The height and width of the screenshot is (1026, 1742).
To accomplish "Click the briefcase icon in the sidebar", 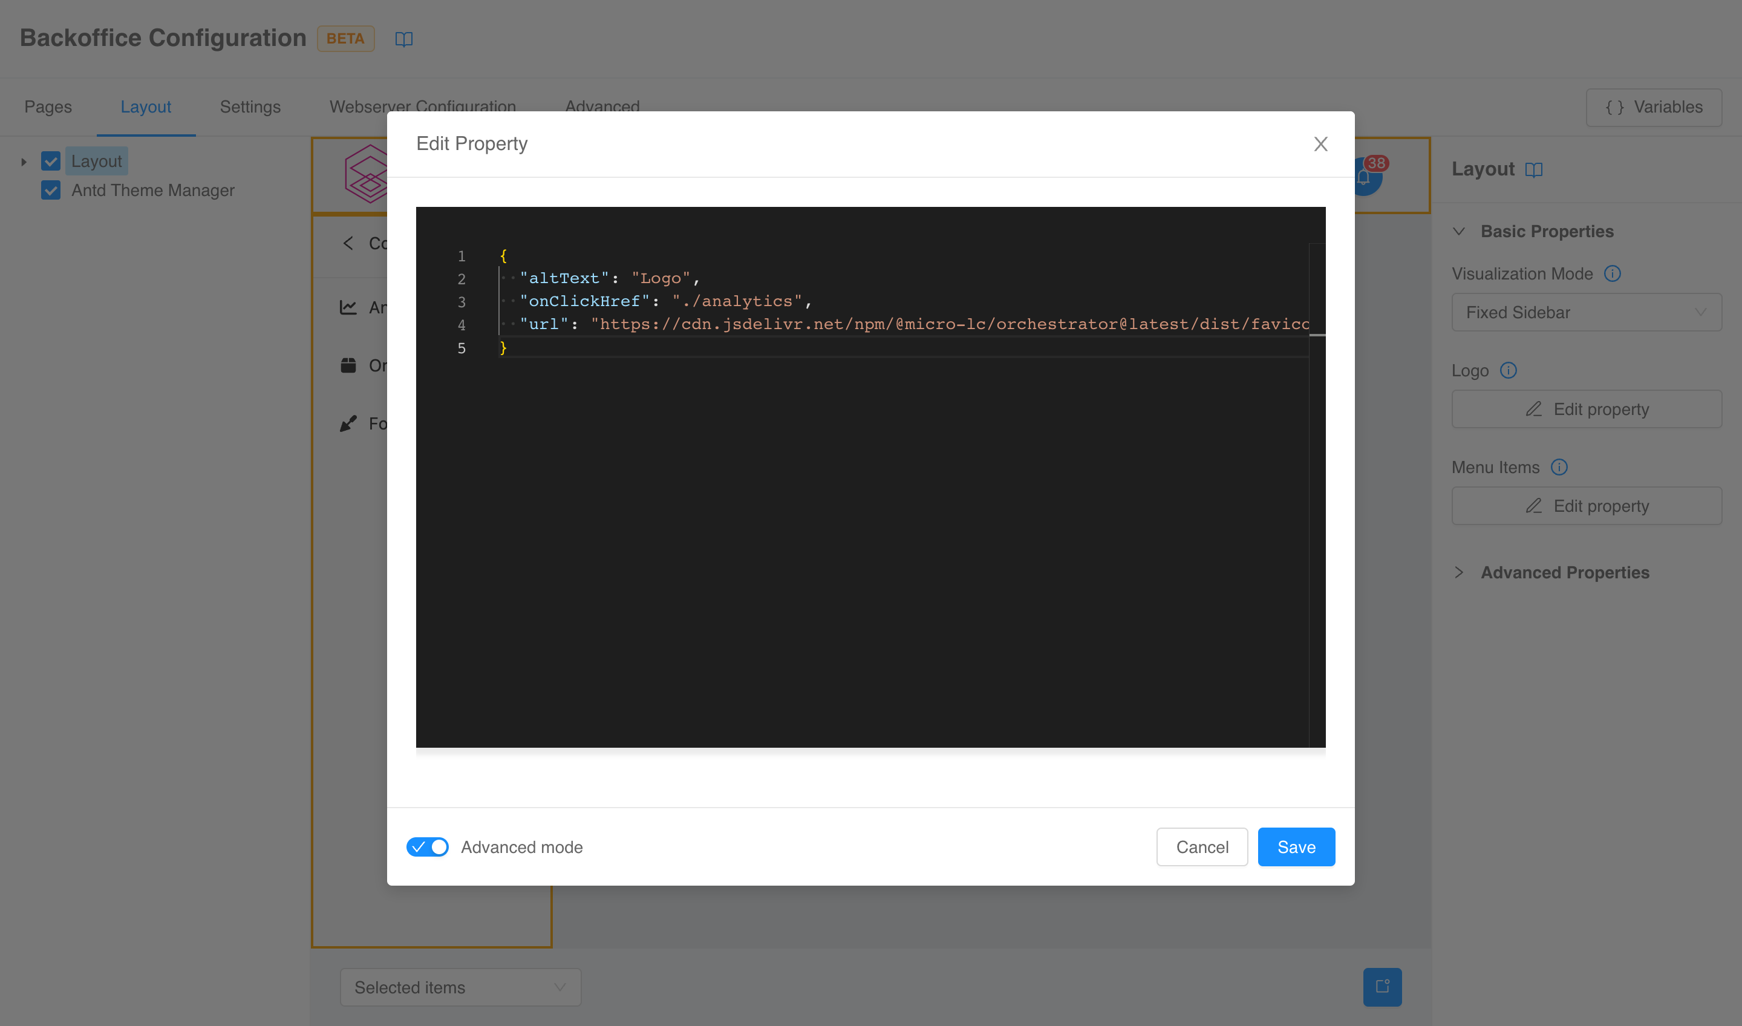I will [349, 365].
